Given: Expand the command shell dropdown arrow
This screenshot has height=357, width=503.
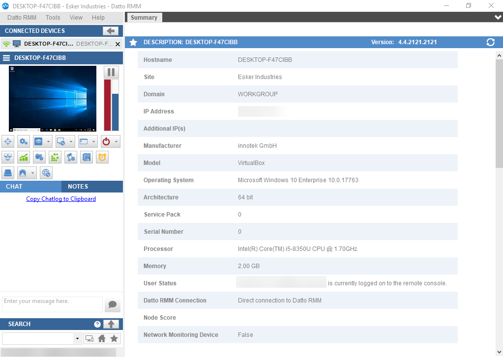Looking at the screenshot, I should click(93, 141).
